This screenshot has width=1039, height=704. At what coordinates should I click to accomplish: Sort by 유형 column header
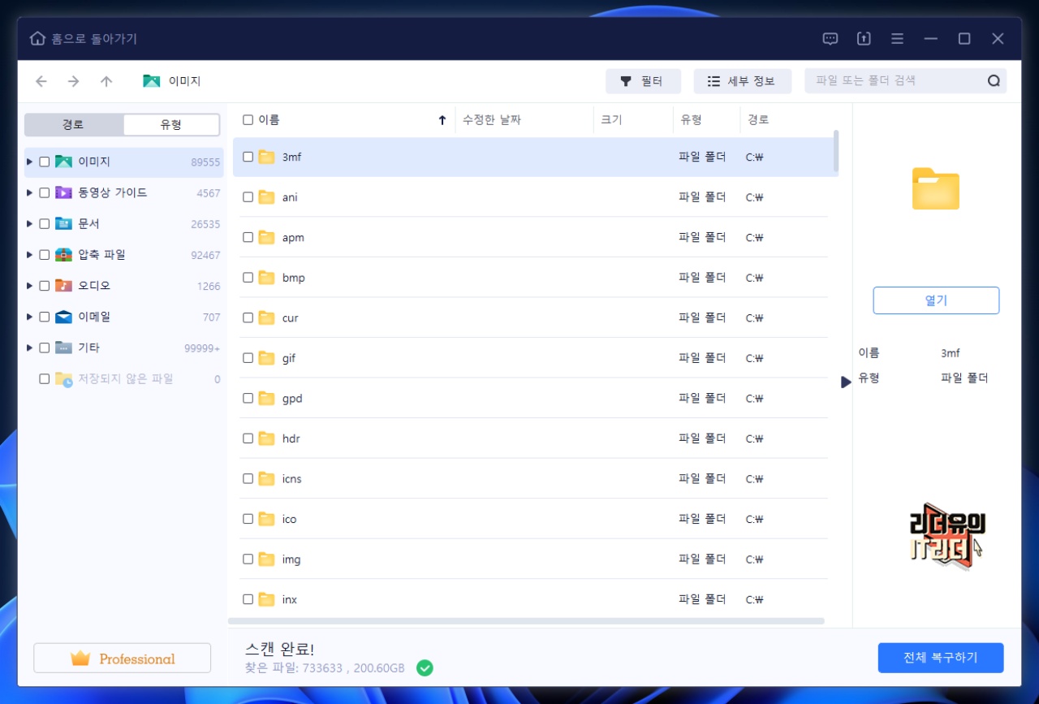point(691,120)
